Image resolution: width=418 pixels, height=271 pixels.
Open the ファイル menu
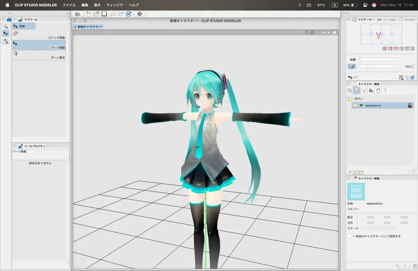(69, 5)
